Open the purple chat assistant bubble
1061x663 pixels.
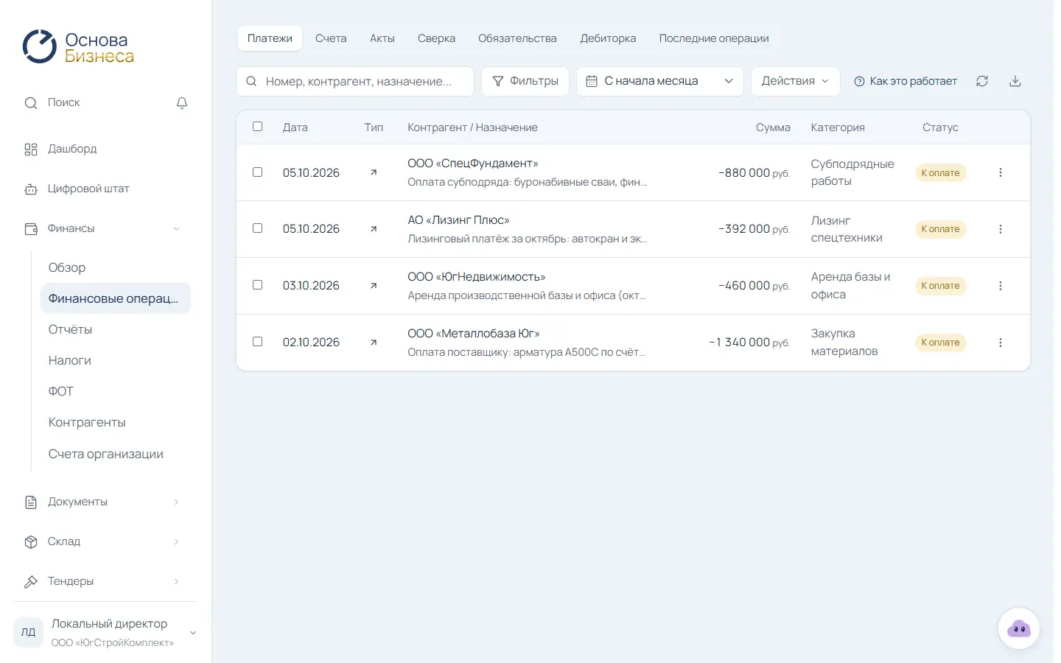pos(1019,628)
